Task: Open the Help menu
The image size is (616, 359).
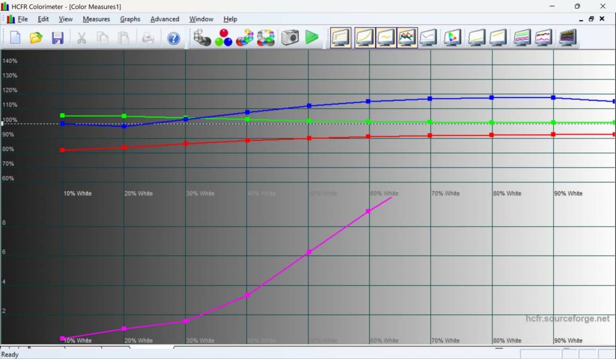Action: (230, 19)
